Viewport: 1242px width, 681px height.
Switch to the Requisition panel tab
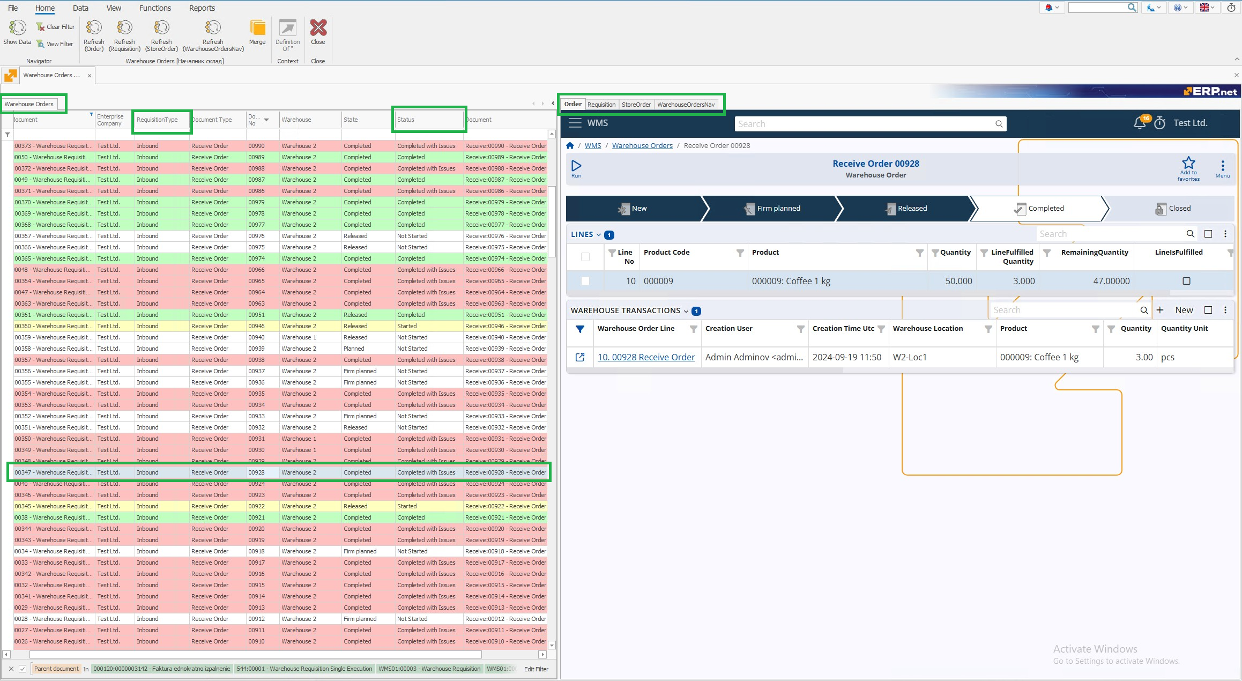point(601,105)
